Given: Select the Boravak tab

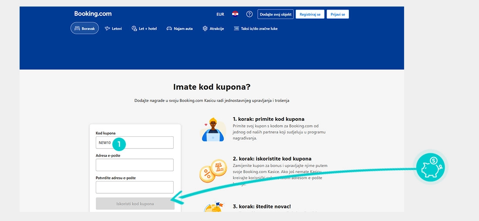Looking at the screenshot, I should click(84, 28).
